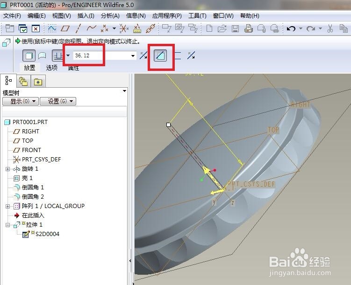Viewport: 351px width, 285px height.
Task: Select the datum plane tool
Action: pos(65,28)
